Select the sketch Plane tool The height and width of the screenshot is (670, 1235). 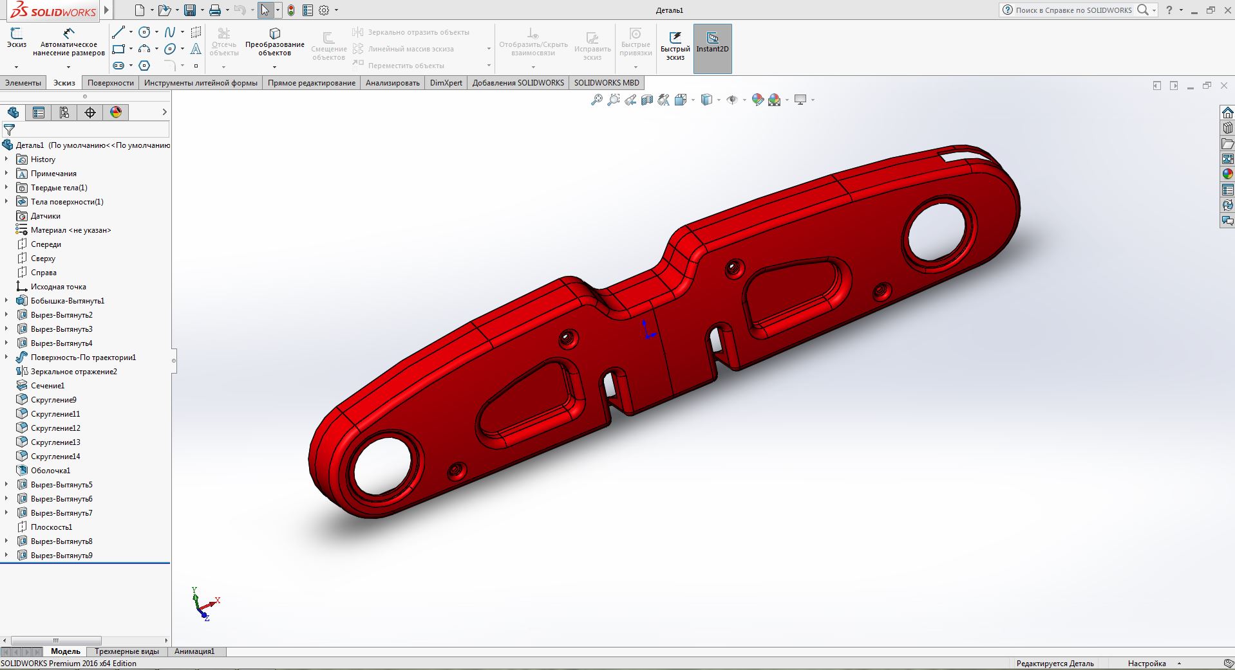click(196, 32)
